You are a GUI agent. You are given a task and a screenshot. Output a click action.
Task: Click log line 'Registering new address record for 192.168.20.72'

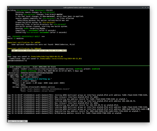(x=63, y=105)
